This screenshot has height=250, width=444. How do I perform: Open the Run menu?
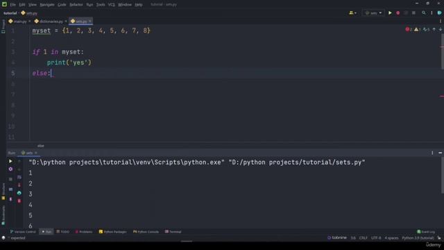tap(89, 5)
